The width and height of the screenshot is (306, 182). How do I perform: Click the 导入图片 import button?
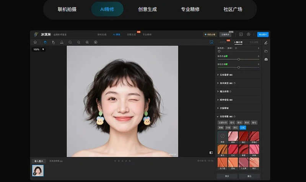pos(39,161)
